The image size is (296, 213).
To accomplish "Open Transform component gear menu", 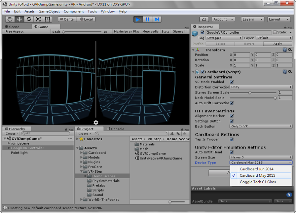I will click(x=290, y=50).
